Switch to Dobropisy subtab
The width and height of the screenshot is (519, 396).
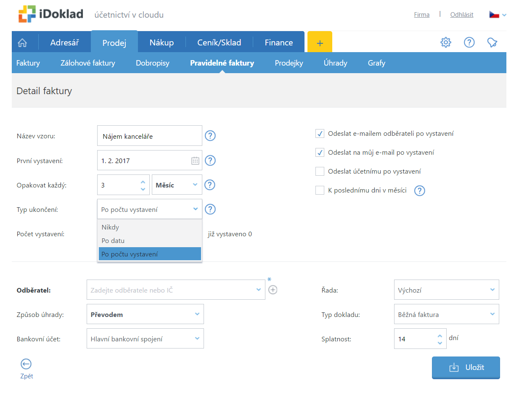tap(153, 63)
